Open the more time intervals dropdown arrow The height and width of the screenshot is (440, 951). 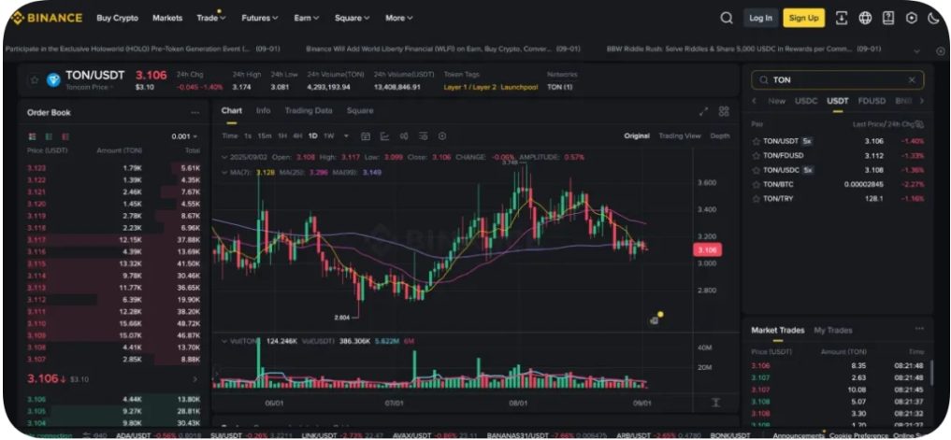tap(346, 135)
